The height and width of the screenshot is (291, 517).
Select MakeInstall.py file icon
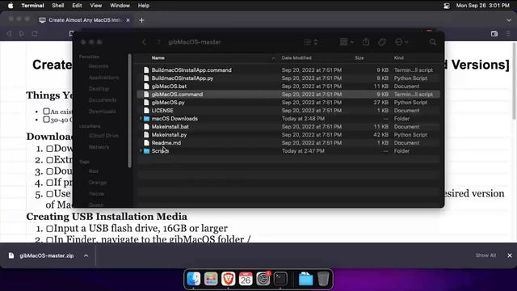pos(146,135)
